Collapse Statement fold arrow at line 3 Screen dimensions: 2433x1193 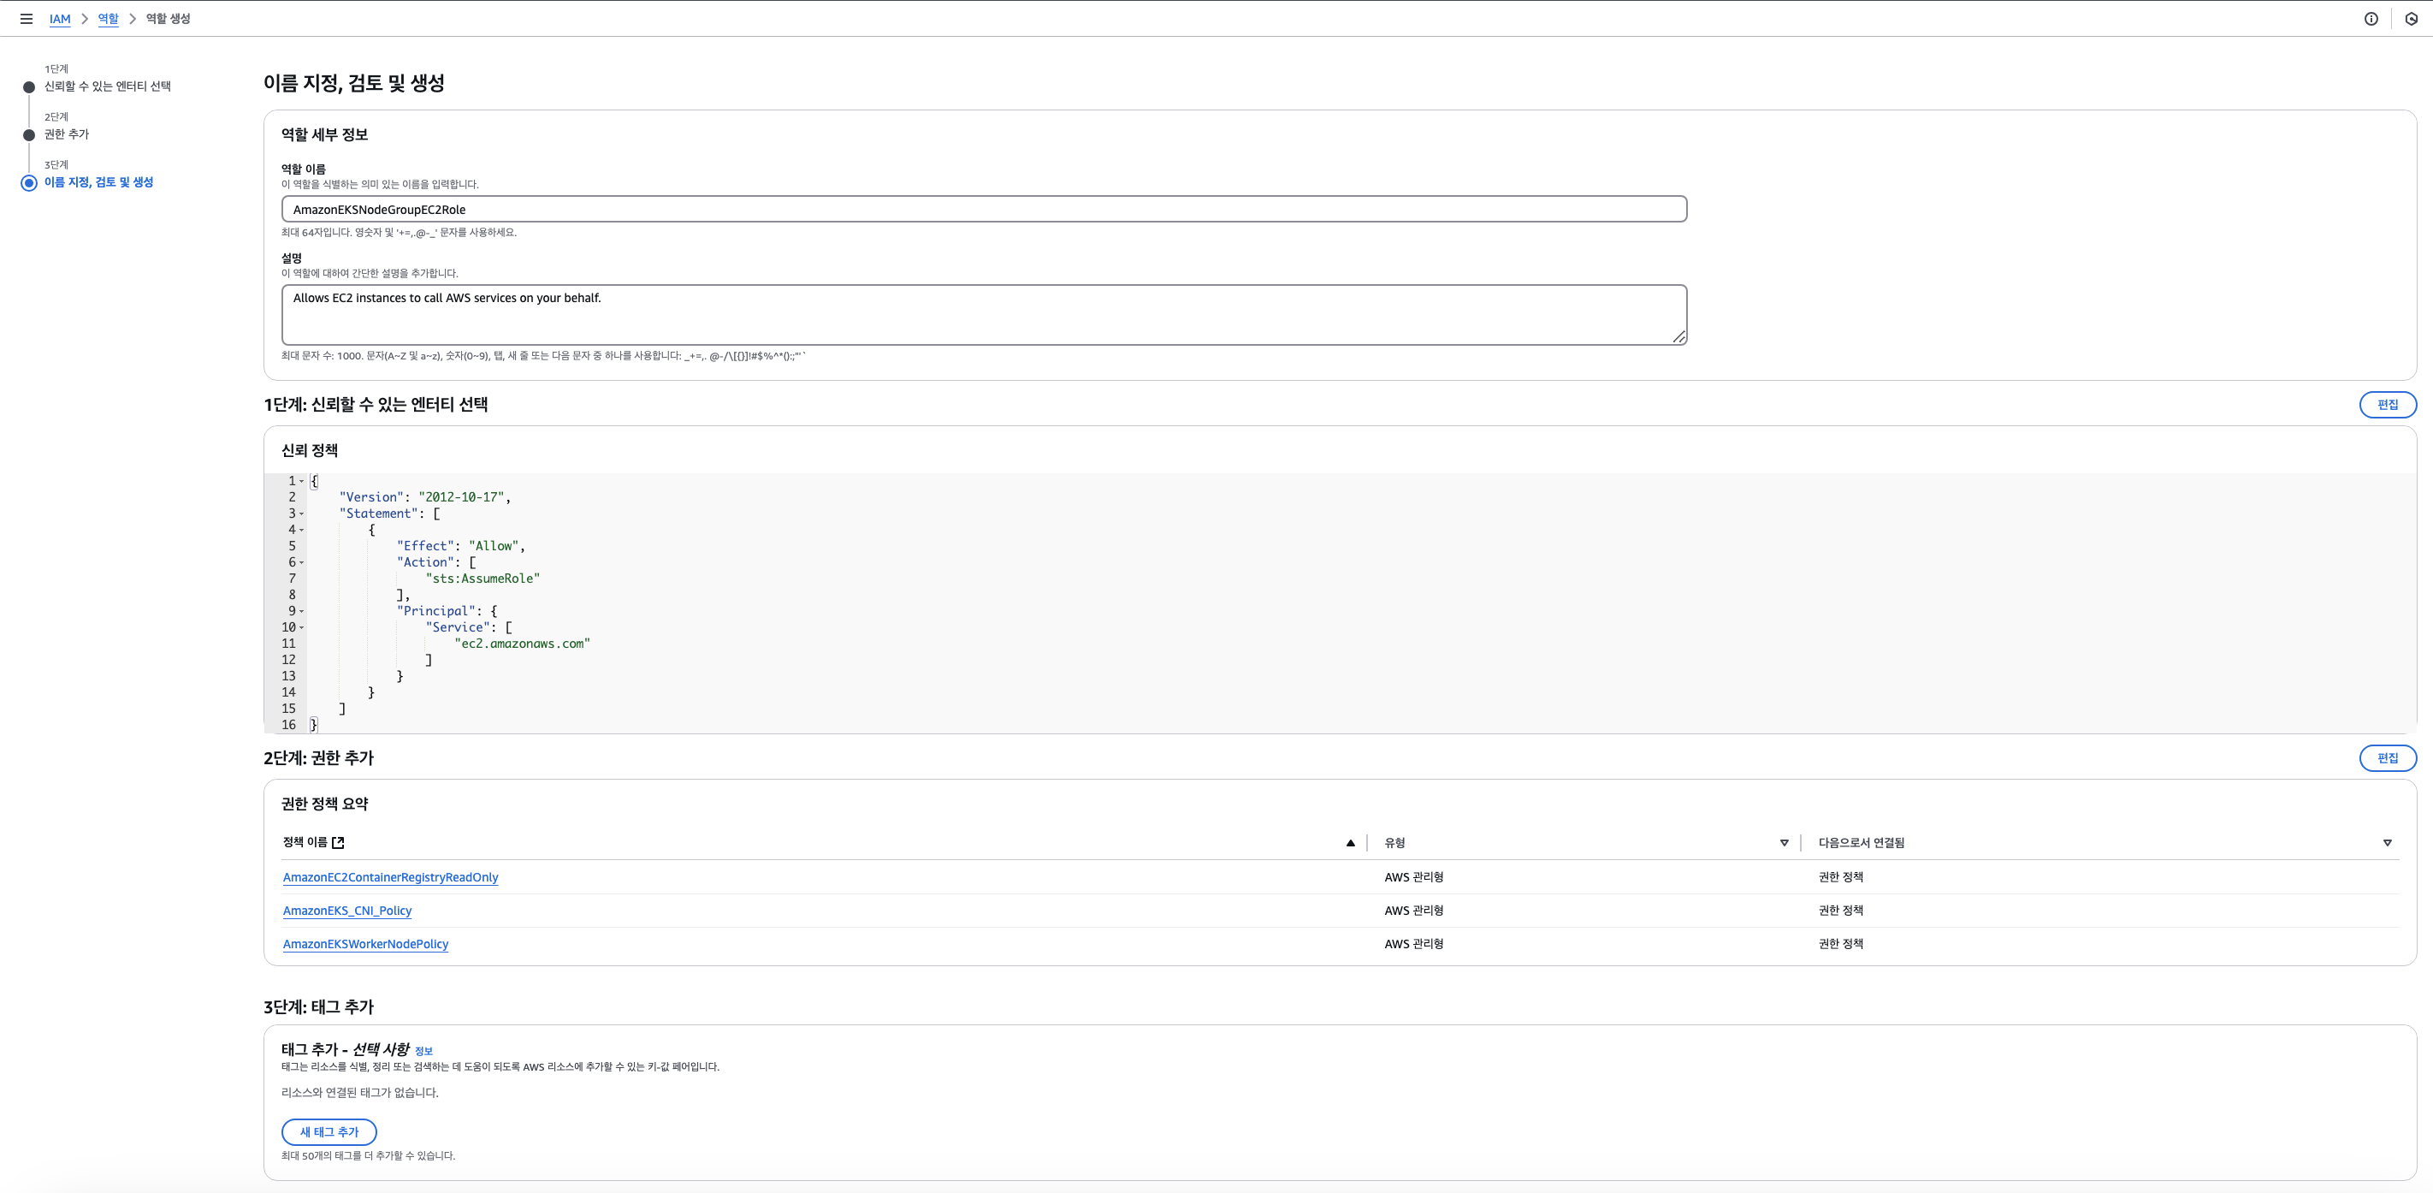(302, 513)
